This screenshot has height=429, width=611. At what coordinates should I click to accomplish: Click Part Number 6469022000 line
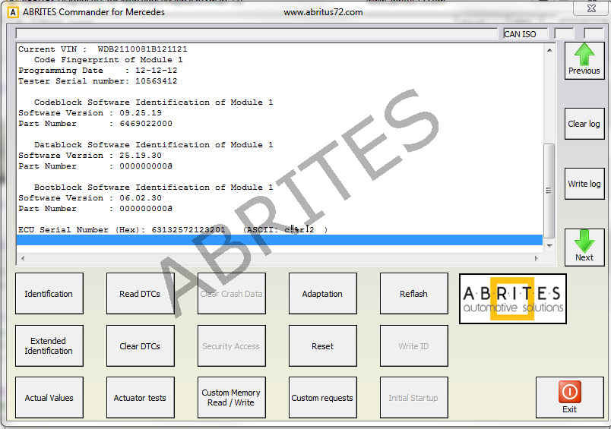point(95,124)
